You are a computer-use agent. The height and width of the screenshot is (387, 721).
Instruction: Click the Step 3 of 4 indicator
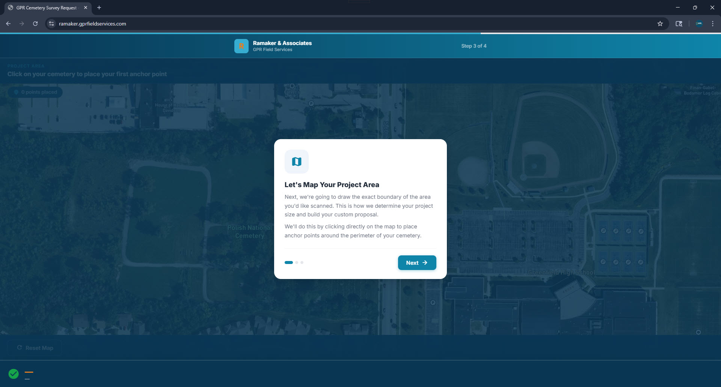474,46
